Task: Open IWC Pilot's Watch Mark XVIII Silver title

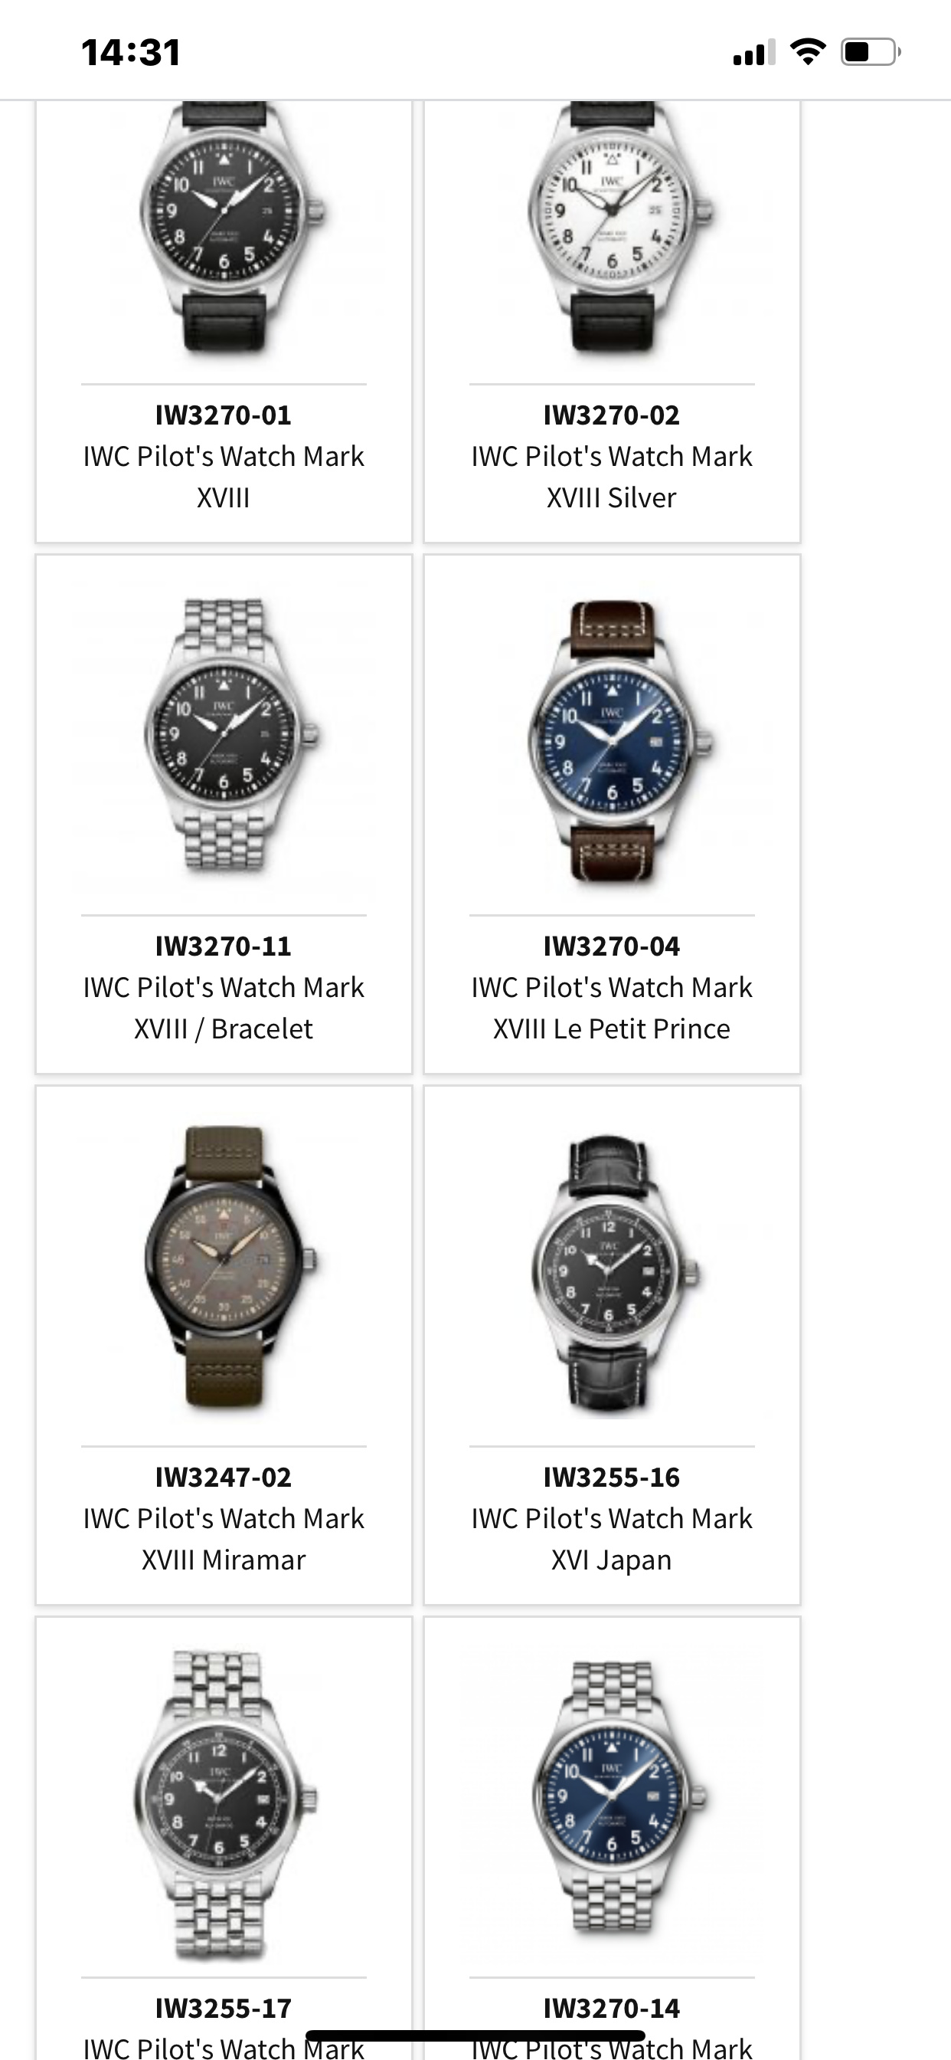Action: (611, 477)
